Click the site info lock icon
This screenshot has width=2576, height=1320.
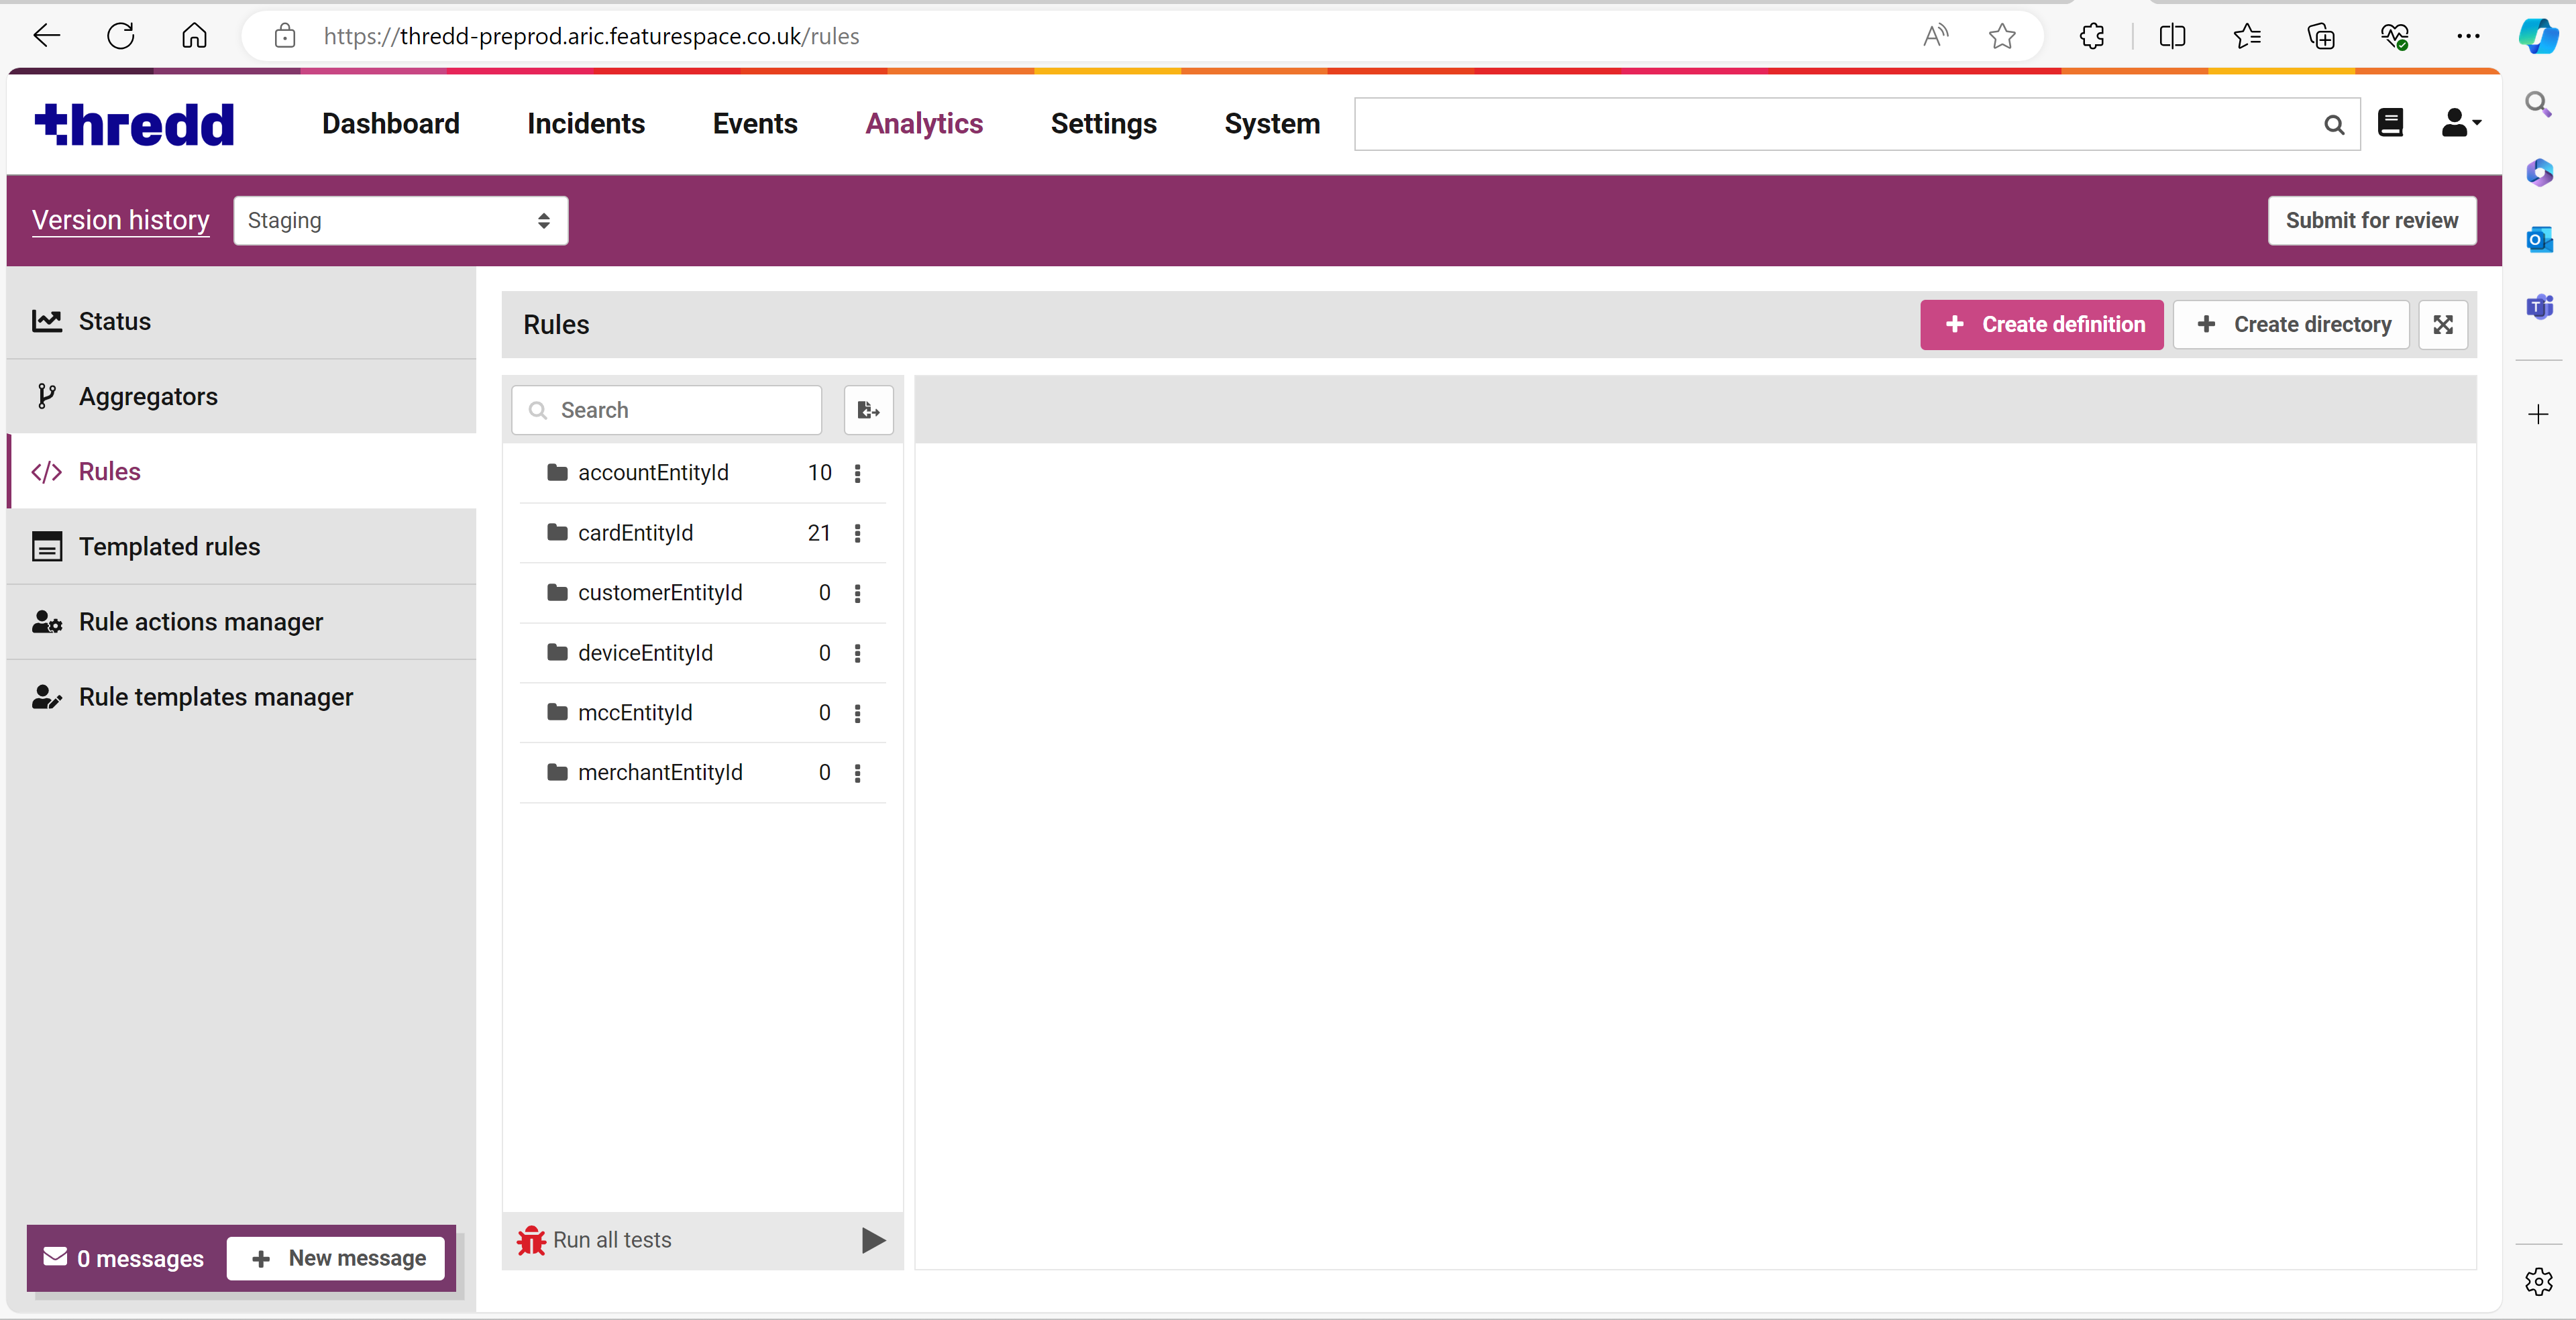click(x=285, y=36)
